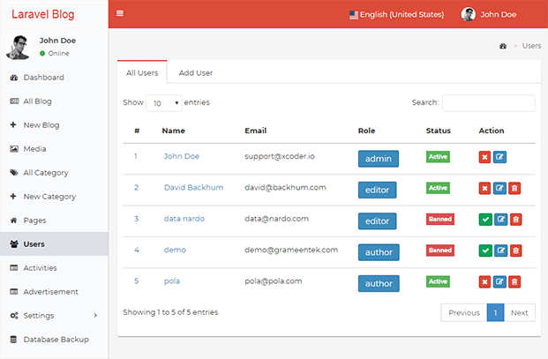Click the Previous pagination button
548x359 pixels.
pos(464,312)
